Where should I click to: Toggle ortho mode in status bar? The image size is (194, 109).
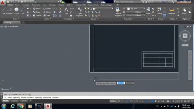128,101
